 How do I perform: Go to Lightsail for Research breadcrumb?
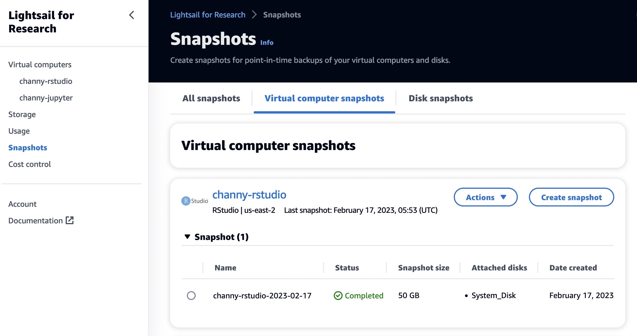click(x=208, y=15)
